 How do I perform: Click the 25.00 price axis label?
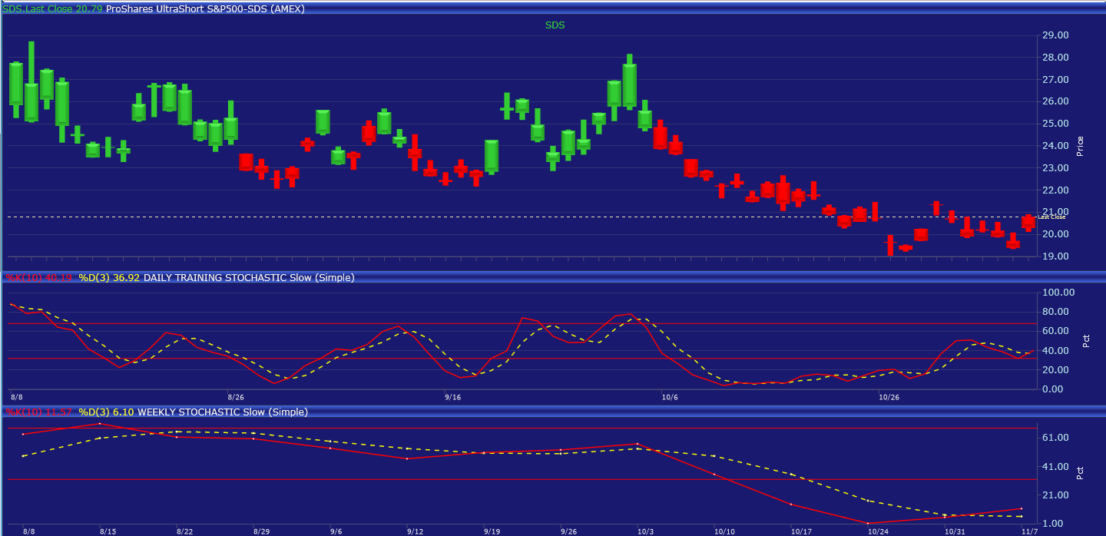coord(1054,124)
